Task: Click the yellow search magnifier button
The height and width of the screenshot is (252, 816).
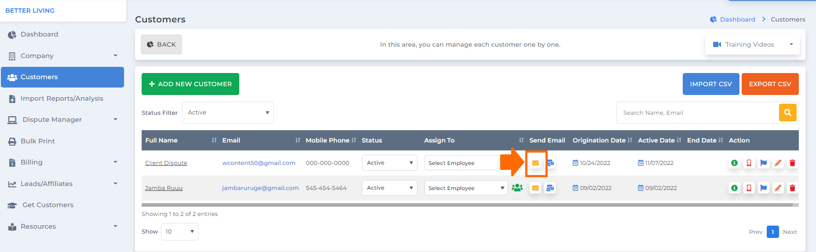Action: pyautogui.click(x=788, y=113)
